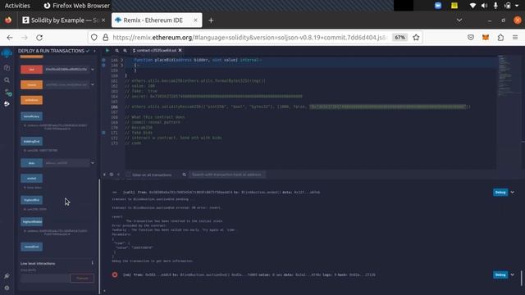Toggle breakpoint at line 171
Viewport: 525px width, 295px height.
click(104, 133)
